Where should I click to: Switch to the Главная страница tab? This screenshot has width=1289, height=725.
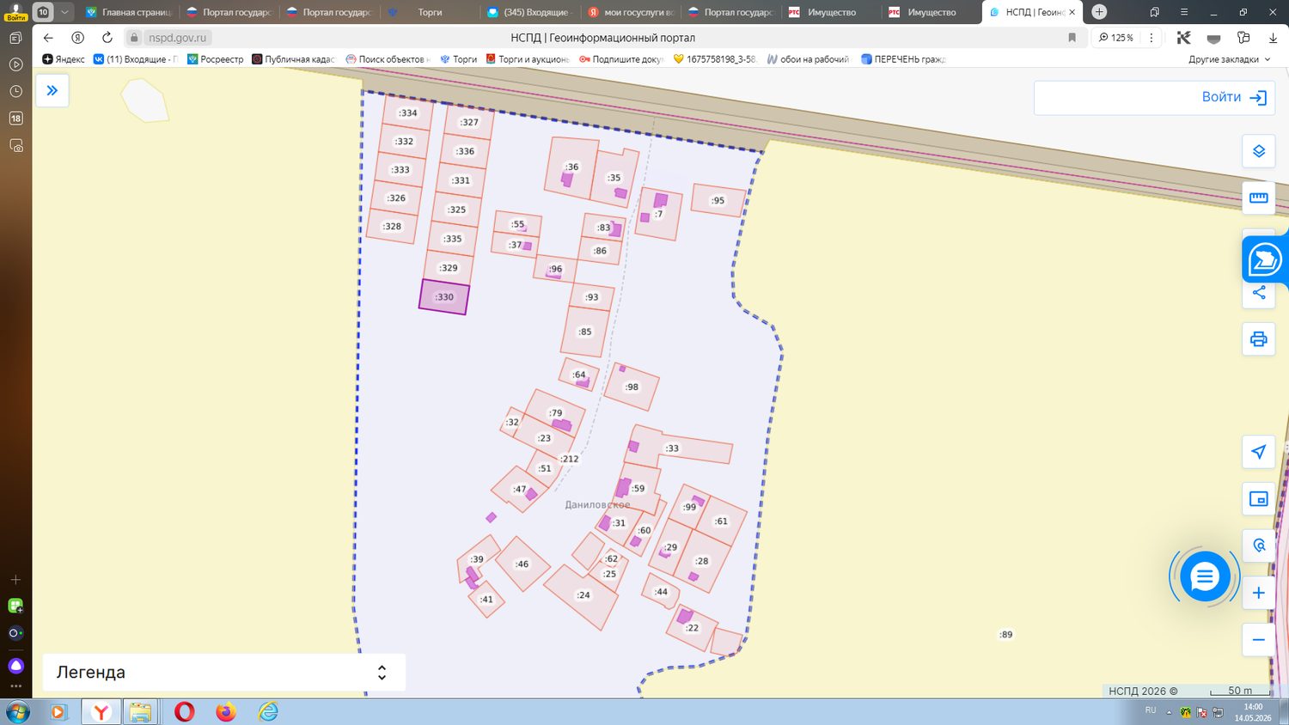129,12
